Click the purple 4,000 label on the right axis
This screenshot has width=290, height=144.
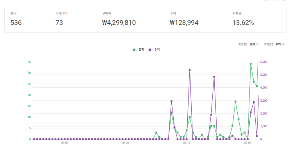[264, 88]
